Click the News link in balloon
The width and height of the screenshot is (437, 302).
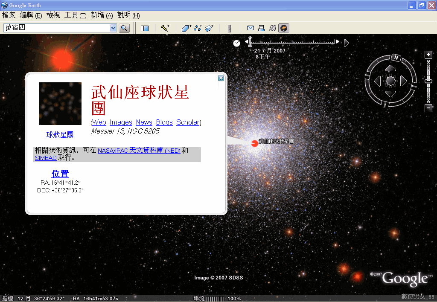pyautogui.click(x=144, y=122)
